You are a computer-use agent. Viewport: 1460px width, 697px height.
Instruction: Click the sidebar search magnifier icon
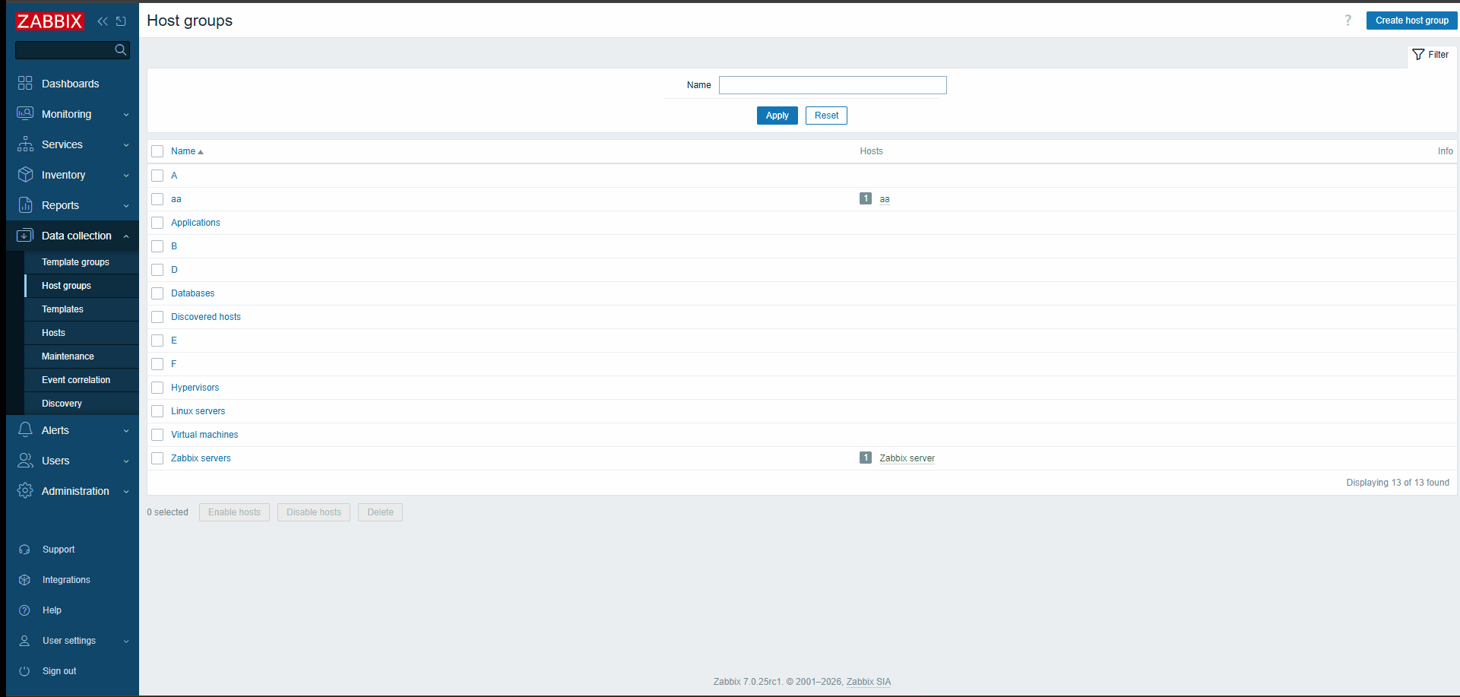[120, 50]
